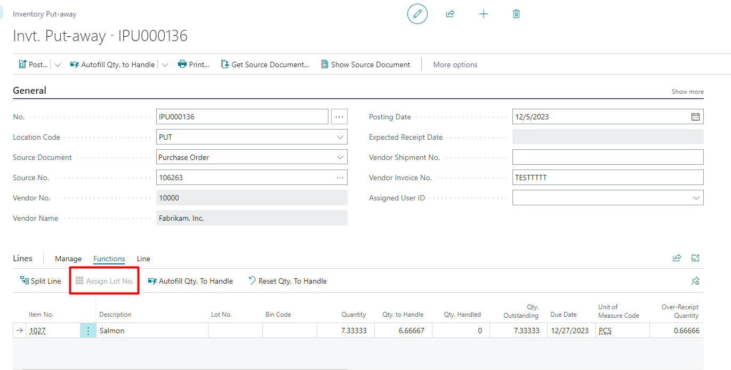Screen dimensions: 731x370
Task: Click the pencil edit icon at top
Action: pos(417,14)
